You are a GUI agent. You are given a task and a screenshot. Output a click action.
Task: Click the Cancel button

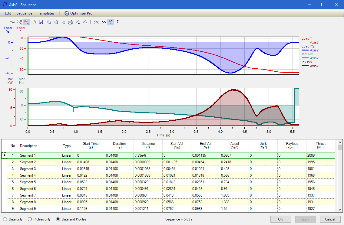click(x=330, y=219)
